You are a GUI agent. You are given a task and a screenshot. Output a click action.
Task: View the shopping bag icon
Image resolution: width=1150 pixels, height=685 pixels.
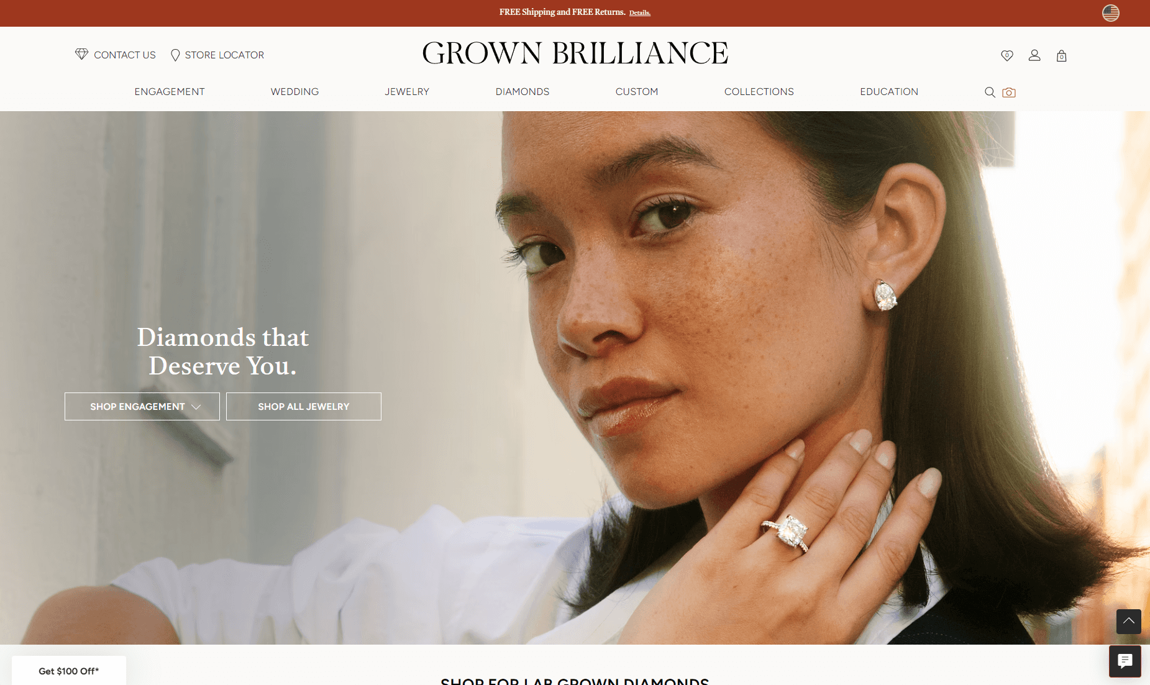click(1062, 55)
